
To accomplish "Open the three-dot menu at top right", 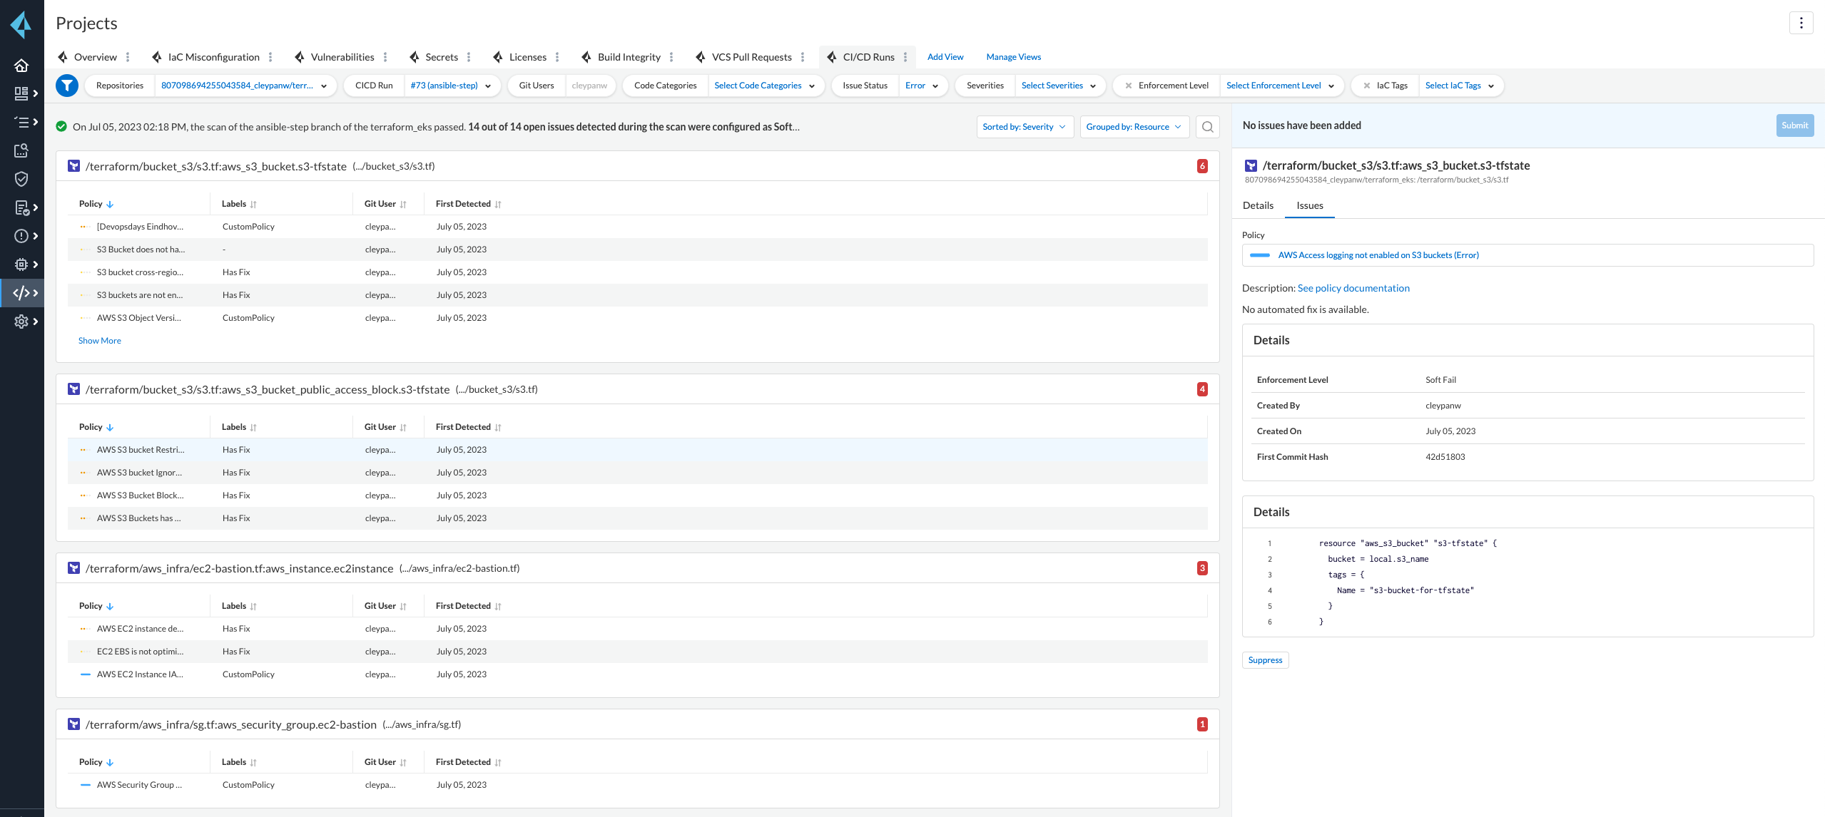I will [x=1801, y=23].
